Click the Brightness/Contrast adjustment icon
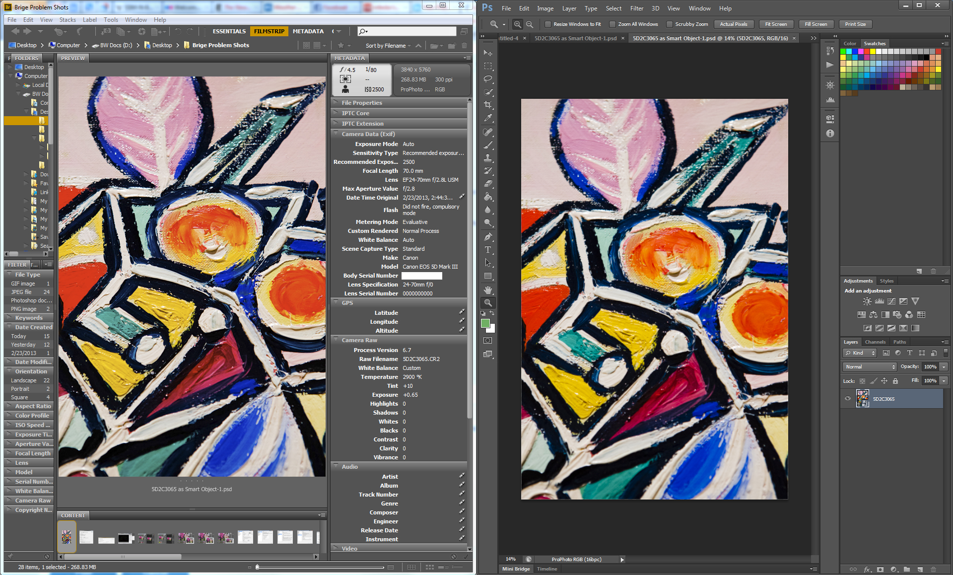This screenshot has height=575, width=953. point(867,301)
